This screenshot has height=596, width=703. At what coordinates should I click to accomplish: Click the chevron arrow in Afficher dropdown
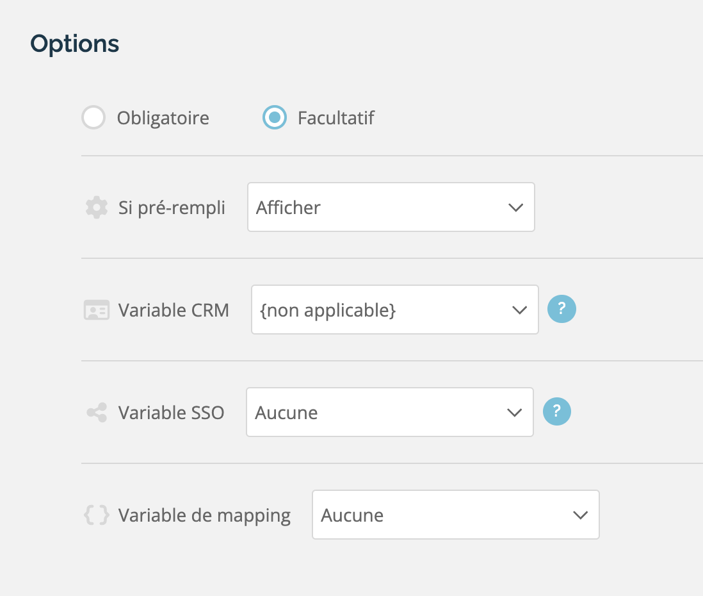tap(515, 208)
